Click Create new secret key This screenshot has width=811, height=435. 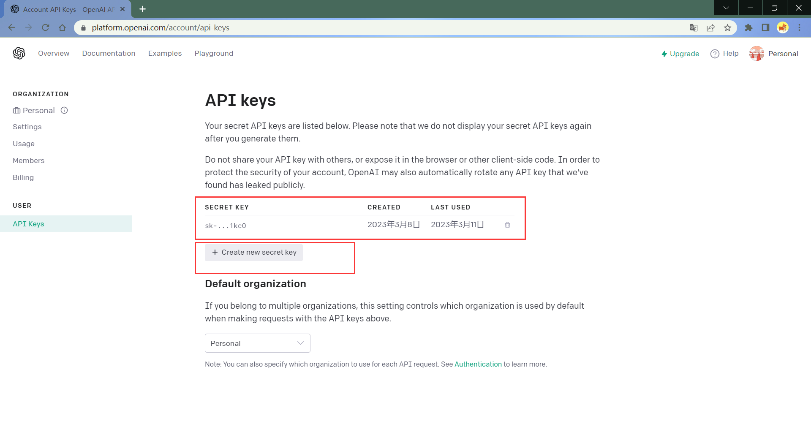click(x=254, y=252)
